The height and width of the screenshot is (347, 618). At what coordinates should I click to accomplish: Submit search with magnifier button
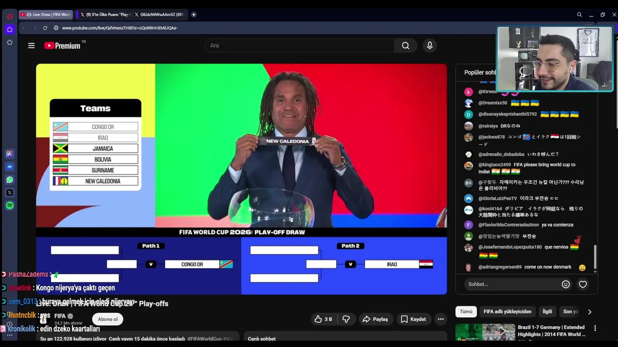pos(406,45)
